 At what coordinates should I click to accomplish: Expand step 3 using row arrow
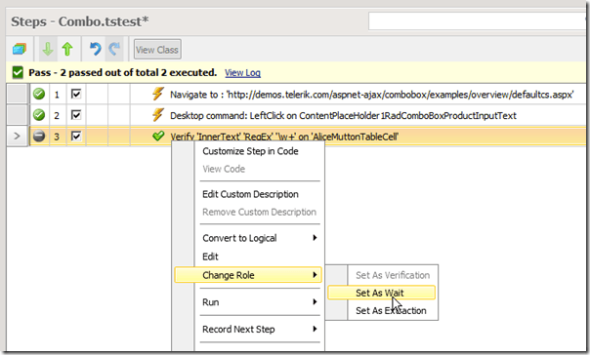click(x=17, y=136)
